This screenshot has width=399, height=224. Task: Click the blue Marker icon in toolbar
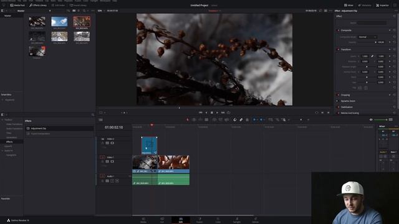pyautogui.click(x=261, y=119)
